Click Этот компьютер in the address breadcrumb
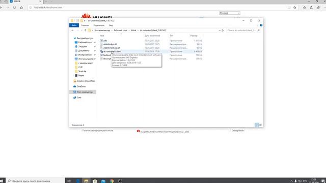Screen dimensions: 326x183 (102, 30)
